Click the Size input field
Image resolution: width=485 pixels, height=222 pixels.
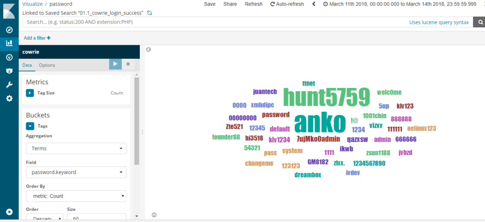point(97,218)
